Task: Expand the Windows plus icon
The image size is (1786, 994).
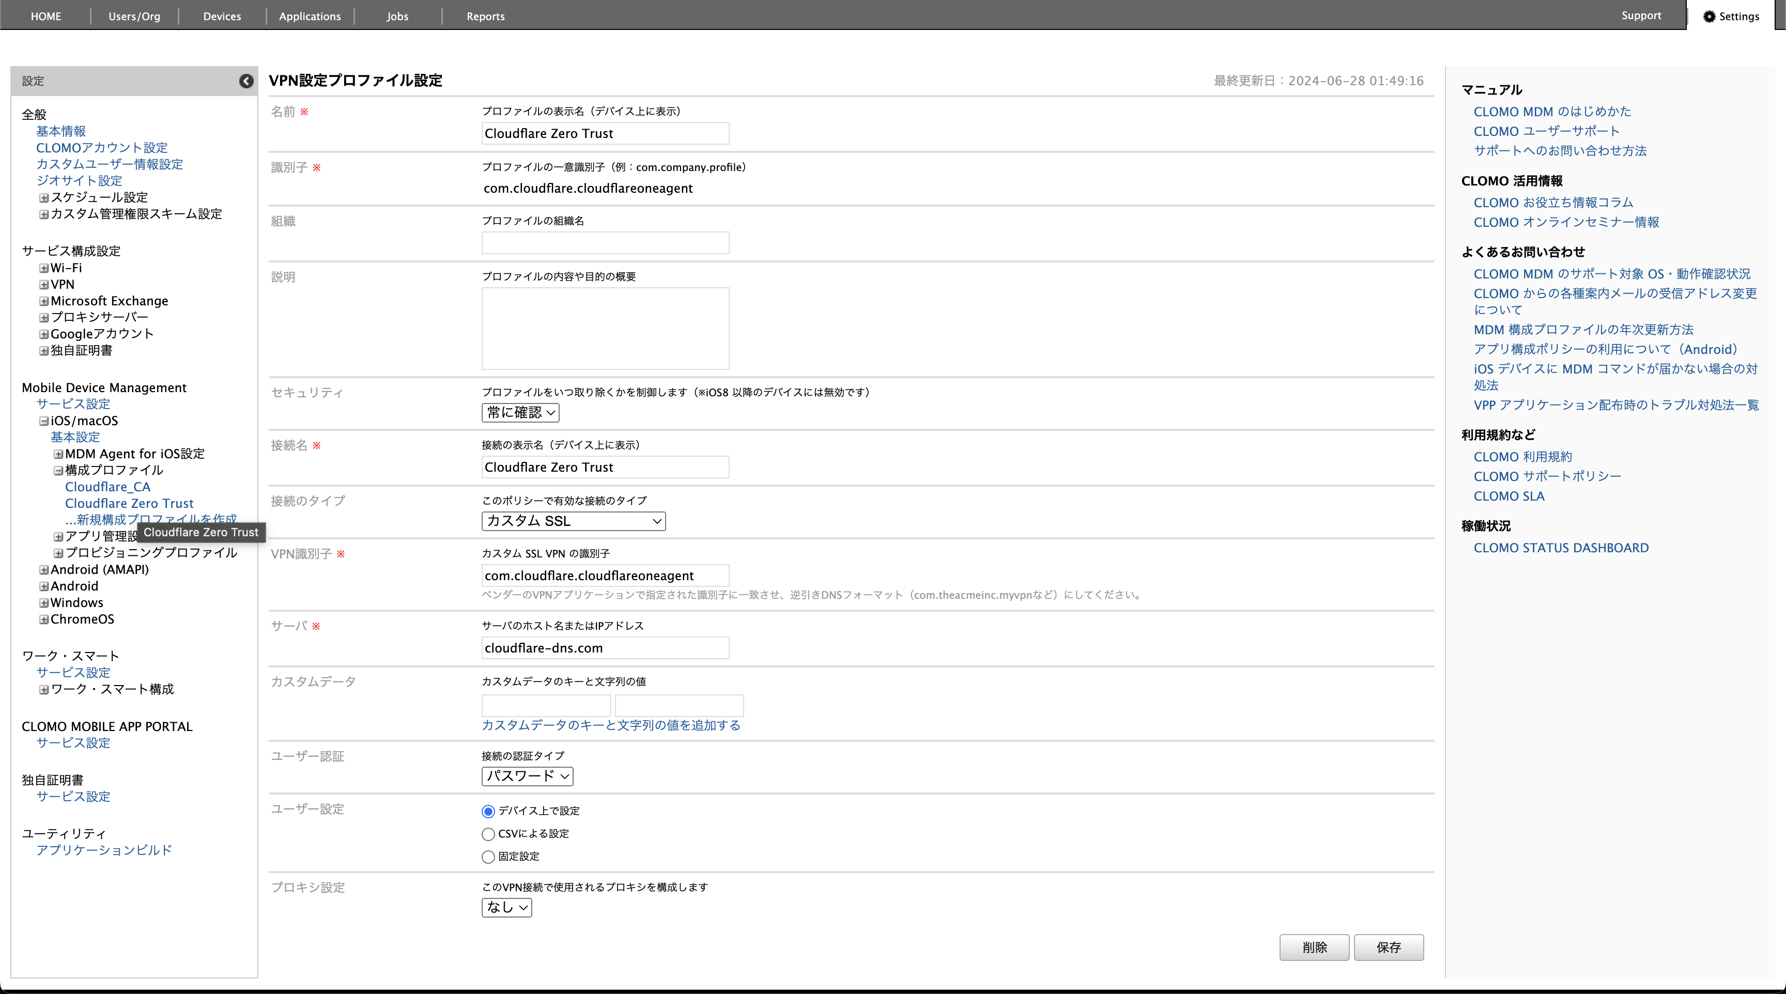Action: tap(44, 603)
